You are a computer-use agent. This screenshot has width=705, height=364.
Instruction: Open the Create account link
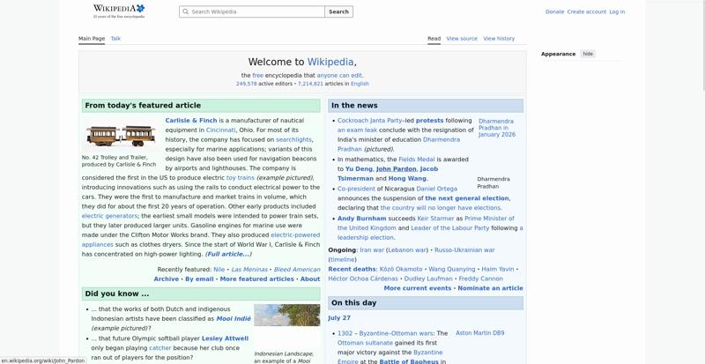pos(587,11)
